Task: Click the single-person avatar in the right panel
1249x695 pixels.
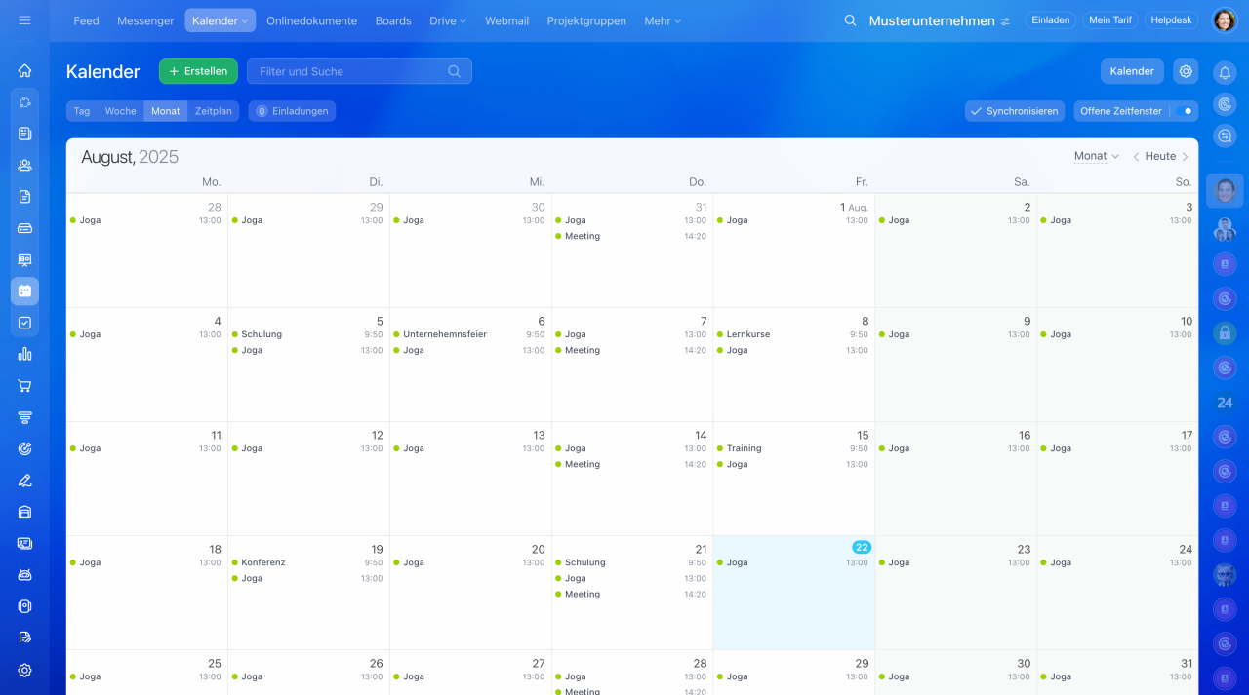Action: (x=1225, y=190)
